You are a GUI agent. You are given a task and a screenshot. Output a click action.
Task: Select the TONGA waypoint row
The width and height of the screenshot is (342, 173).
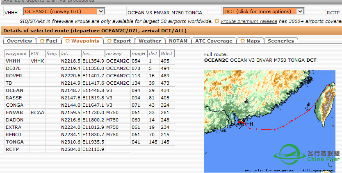point(90,142)
